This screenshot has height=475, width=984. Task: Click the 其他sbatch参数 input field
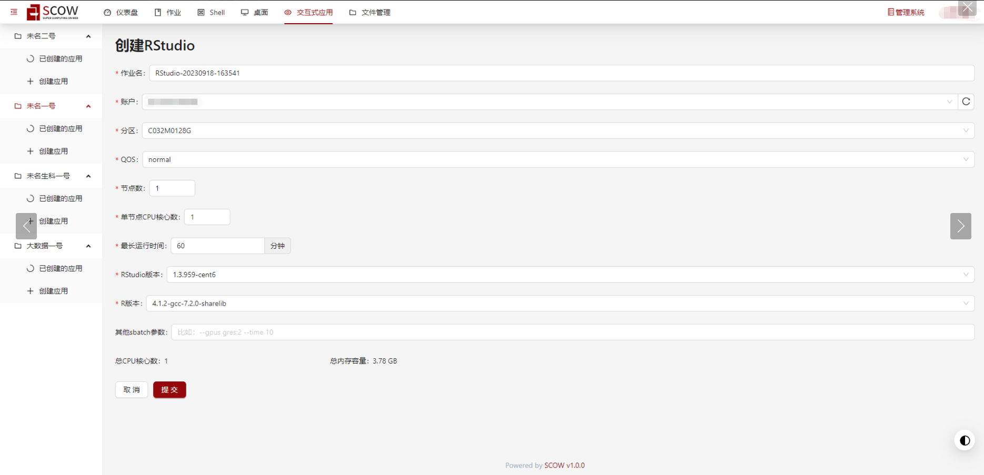click(573, 332)
